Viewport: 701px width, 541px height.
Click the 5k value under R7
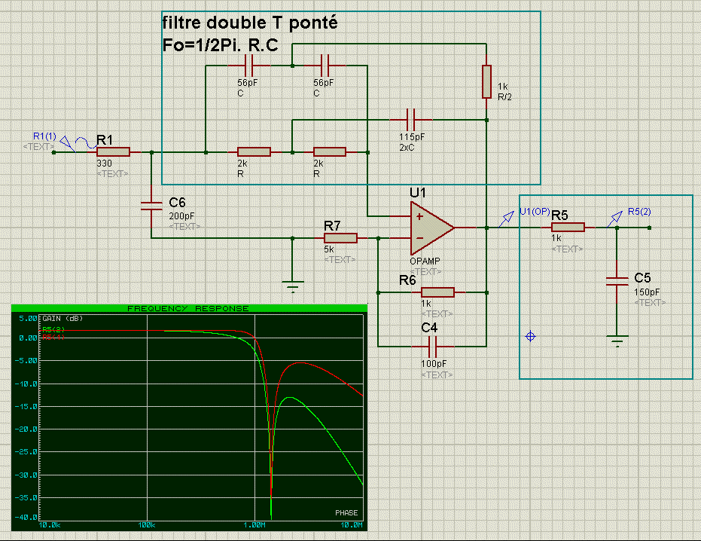[329, 249]
